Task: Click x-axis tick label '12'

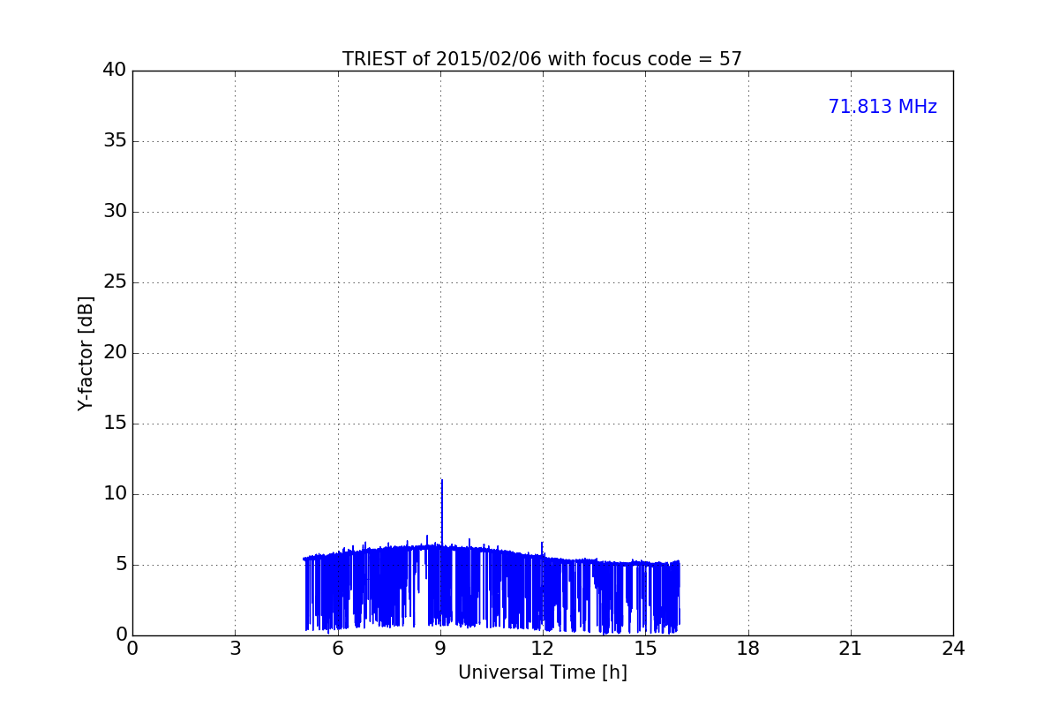Action: point(543,649)
